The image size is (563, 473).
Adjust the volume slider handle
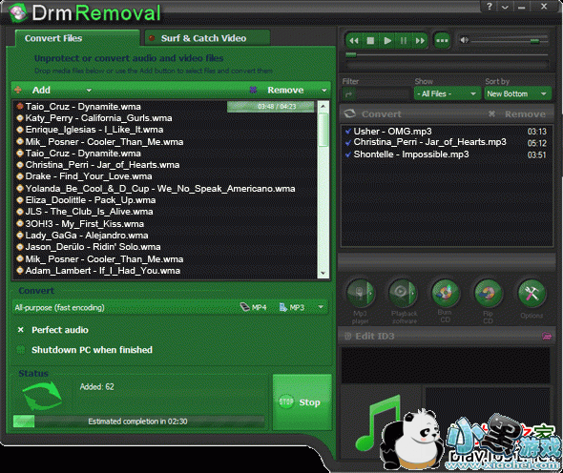coord(534,41)
